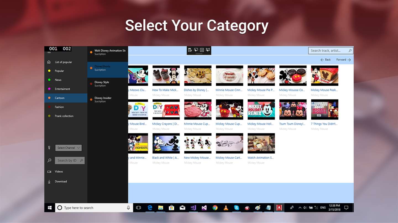398x223 pixels.
Task: Go to Prank collection category
Action: (66, 116)
